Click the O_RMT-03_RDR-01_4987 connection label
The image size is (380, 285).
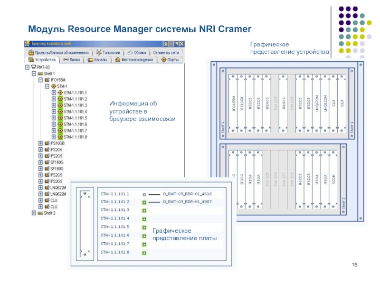click(187, 202)
